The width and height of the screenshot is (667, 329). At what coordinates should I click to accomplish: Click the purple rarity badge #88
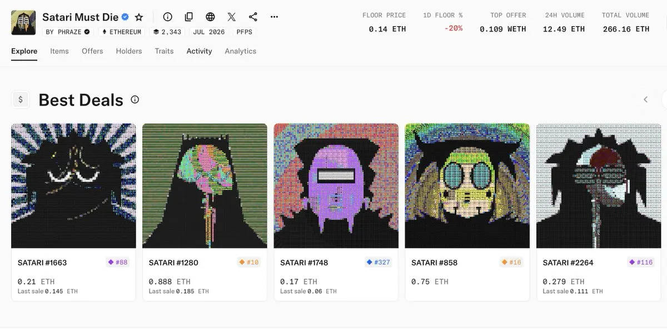[x=118, y=262]
